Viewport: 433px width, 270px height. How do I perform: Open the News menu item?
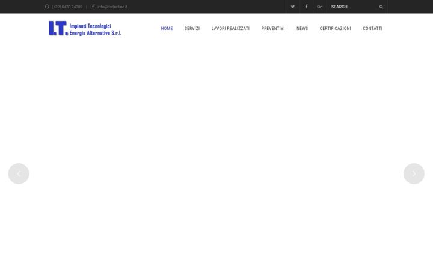click(302, 28)
